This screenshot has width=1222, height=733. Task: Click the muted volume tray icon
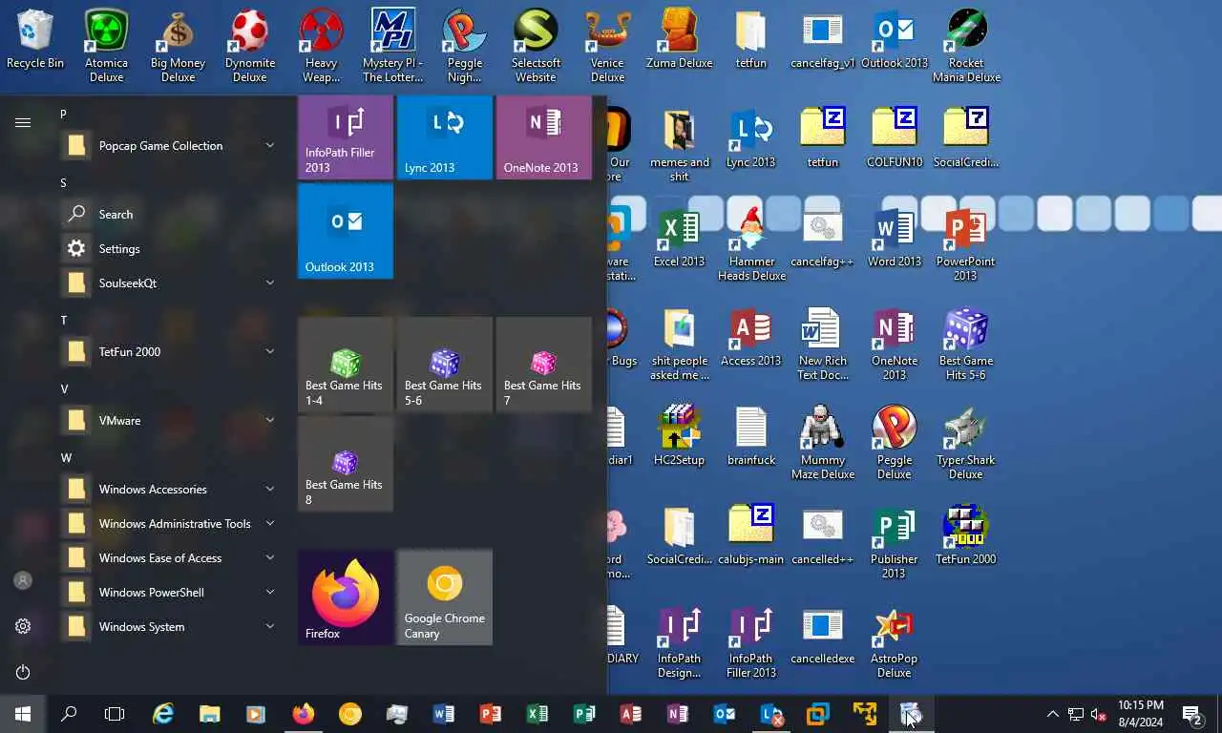[x=1099, y=714]
